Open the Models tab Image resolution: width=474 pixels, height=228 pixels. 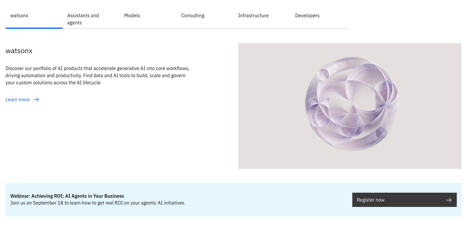pos(148,19)
